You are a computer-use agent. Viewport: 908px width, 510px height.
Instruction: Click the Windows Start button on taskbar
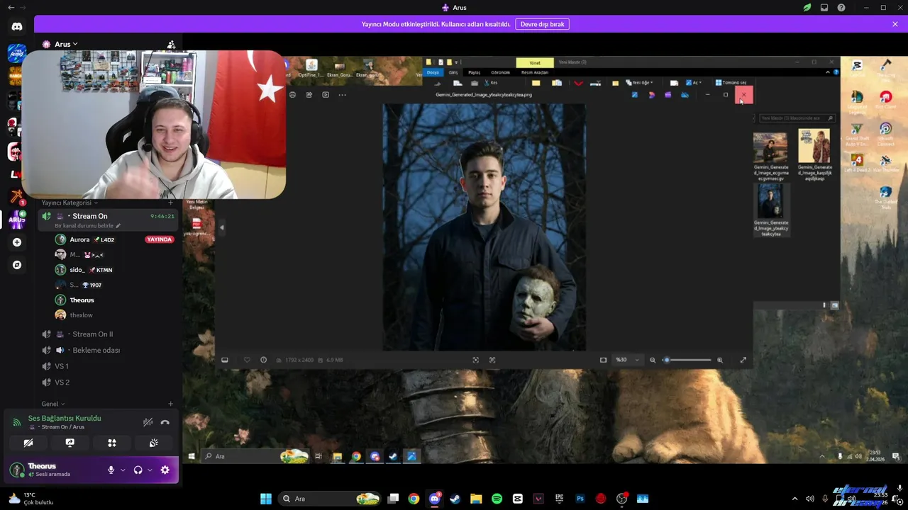coord(265,499)
